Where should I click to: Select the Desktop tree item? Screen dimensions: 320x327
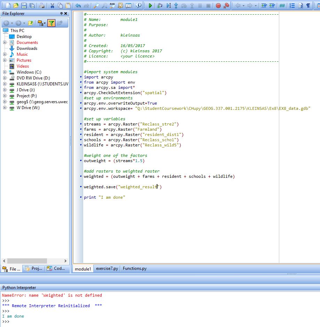click(x=24, y=37)
